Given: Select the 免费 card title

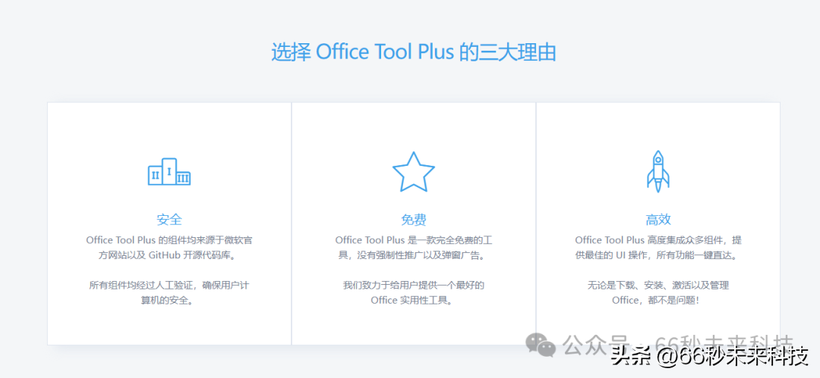Looking at the screenshot, I should 414,219.
